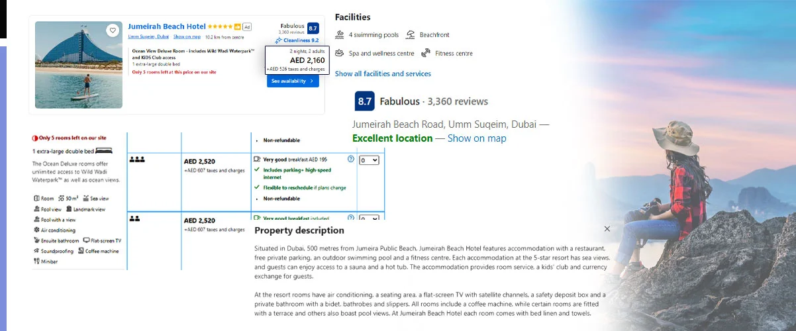
Task: Click the Spa and wellness centre icon
Action: point(340,53)
